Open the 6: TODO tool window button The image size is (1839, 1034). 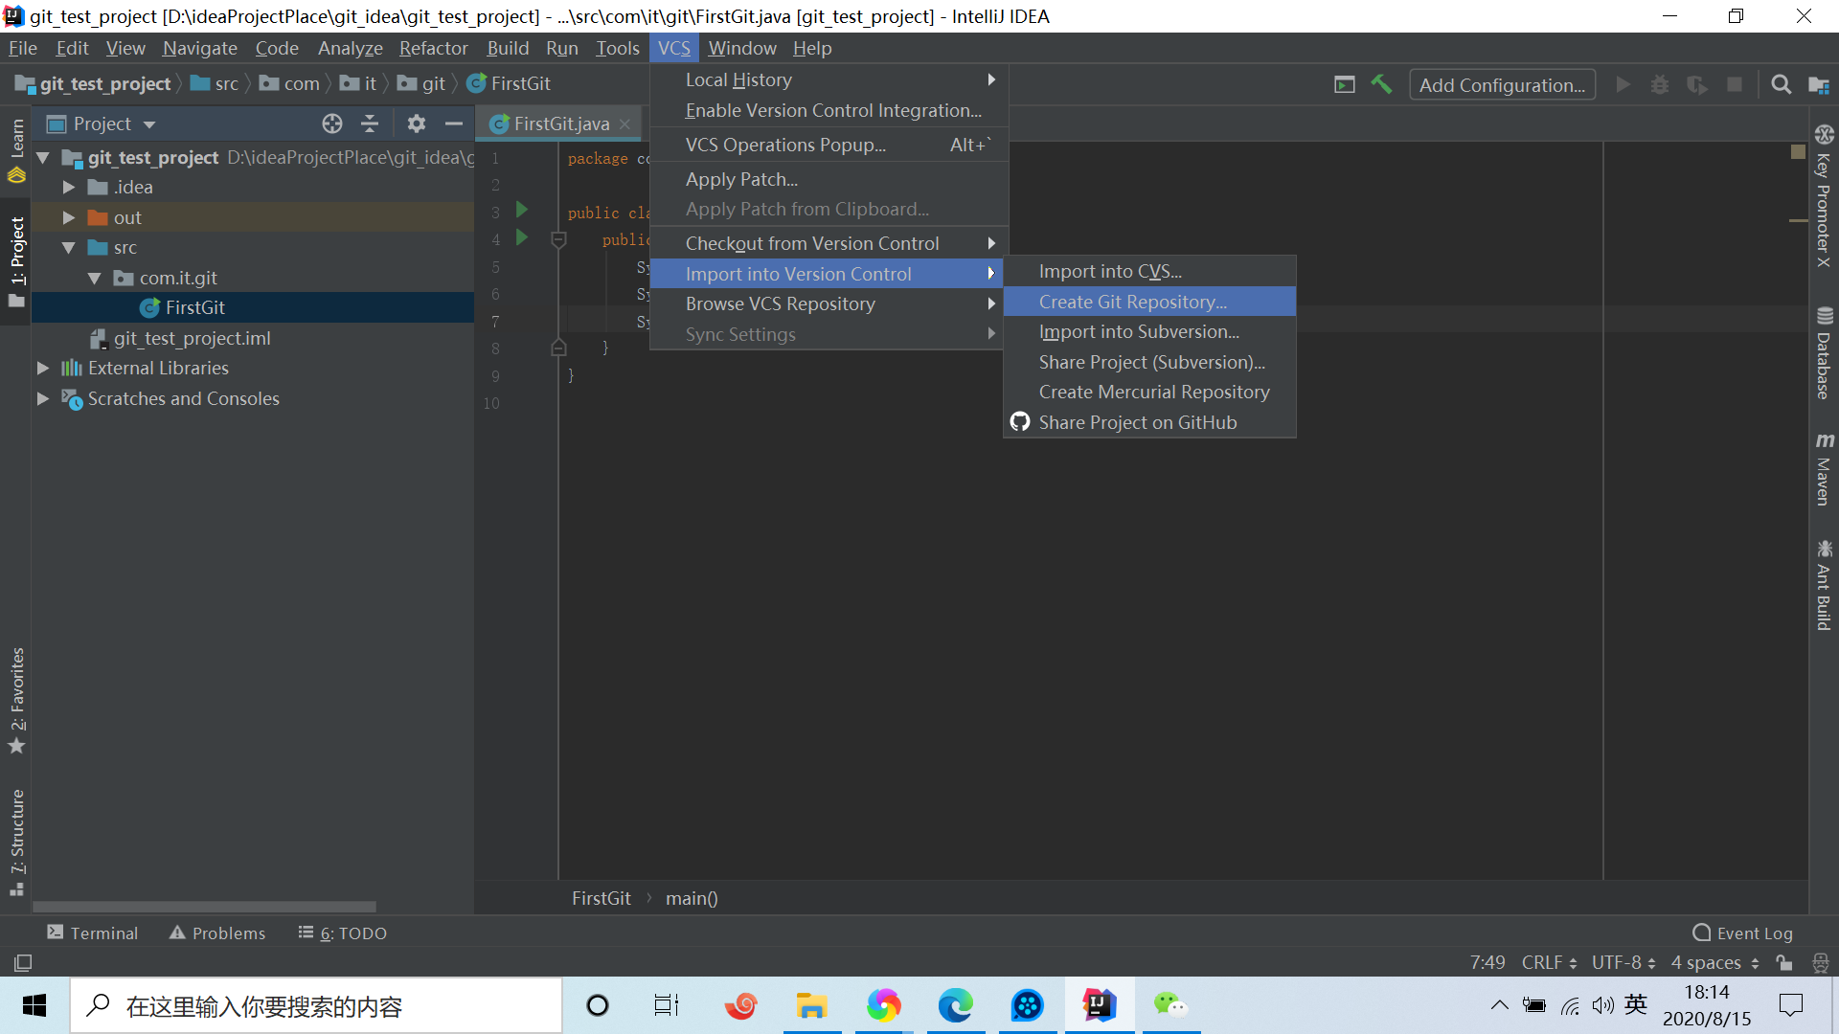tap(342, 933)
